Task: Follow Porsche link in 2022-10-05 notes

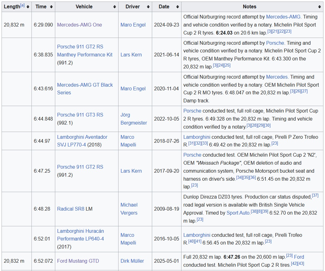Action: tap(192, 111)
